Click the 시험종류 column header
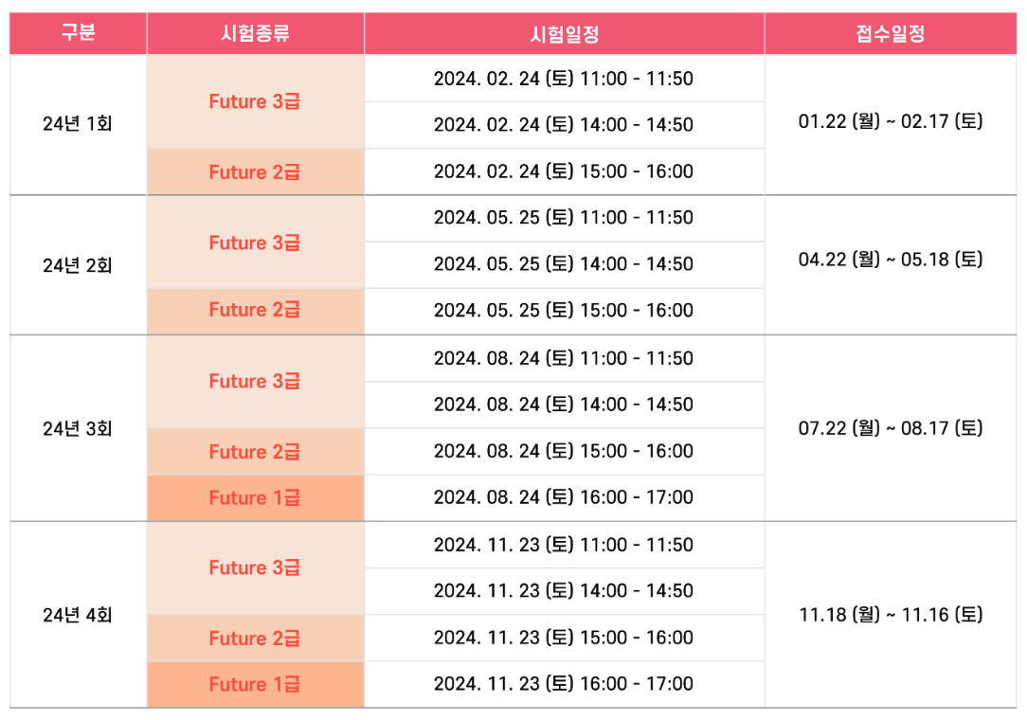 (x=255, y=34)
